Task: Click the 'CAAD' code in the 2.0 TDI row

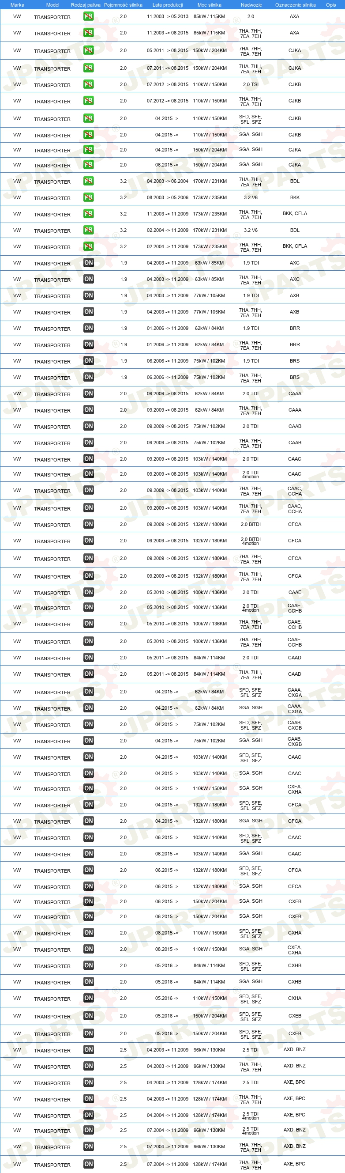Action: pos(294,658)
